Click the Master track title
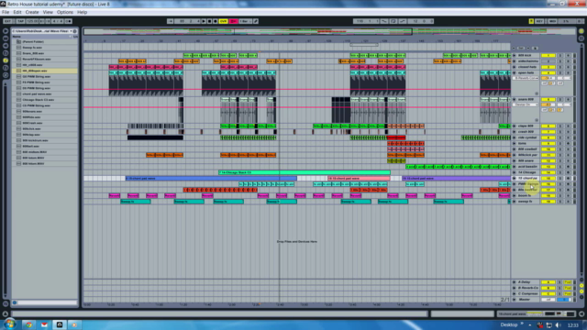Viewport: 587px width, 330px height. [x=525, y=300]
